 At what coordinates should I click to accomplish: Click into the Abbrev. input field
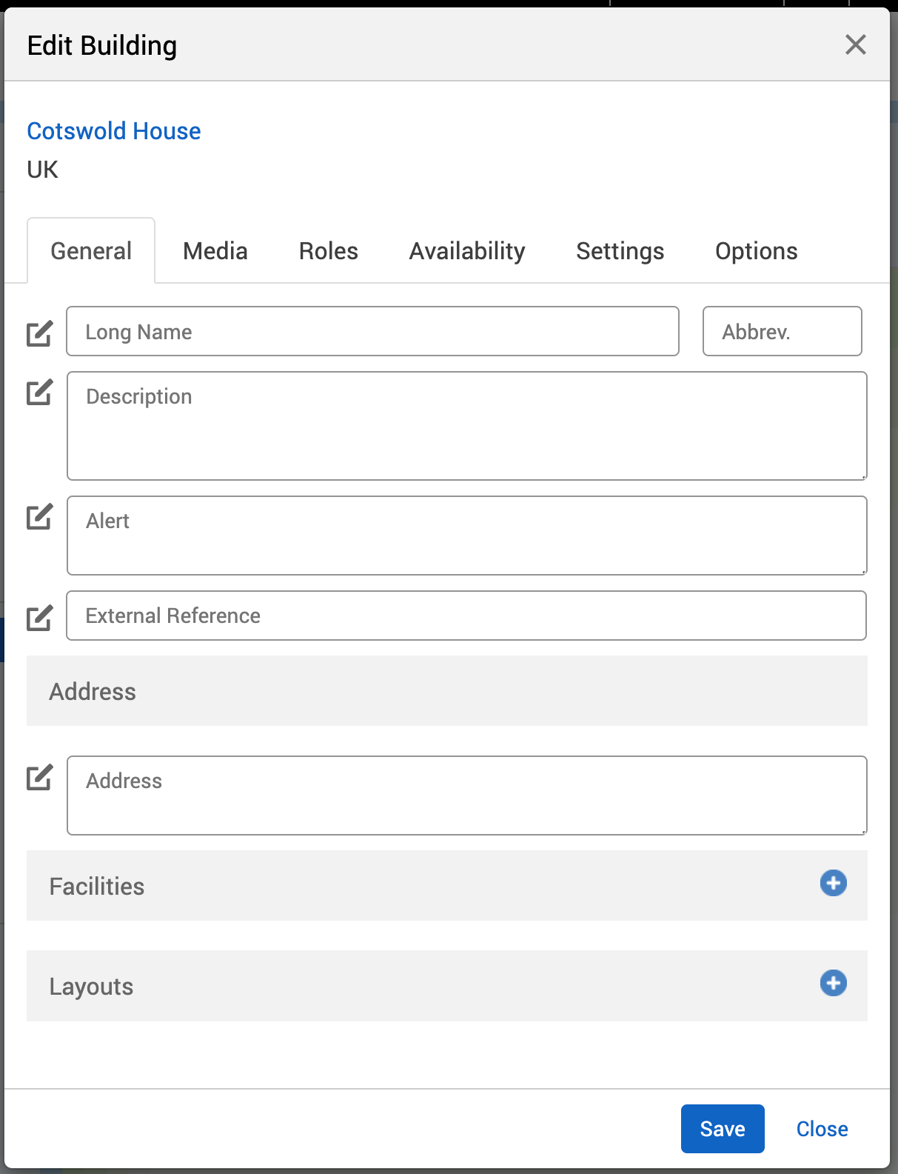click(x=782, y=331)
